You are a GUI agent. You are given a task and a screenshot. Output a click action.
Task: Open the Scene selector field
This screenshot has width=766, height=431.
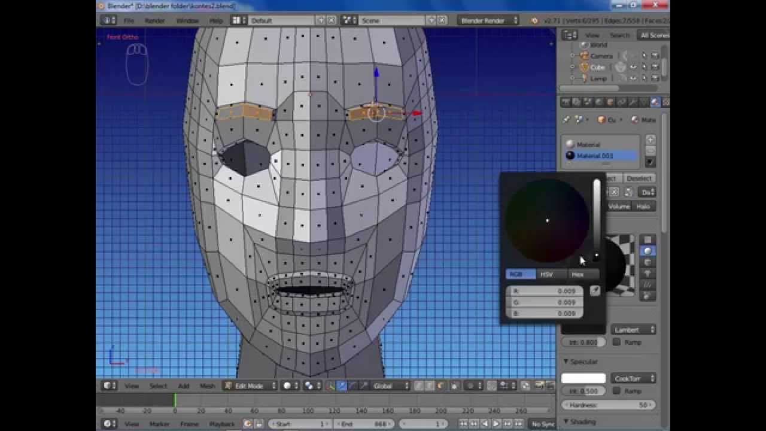(x=392, y=20)
